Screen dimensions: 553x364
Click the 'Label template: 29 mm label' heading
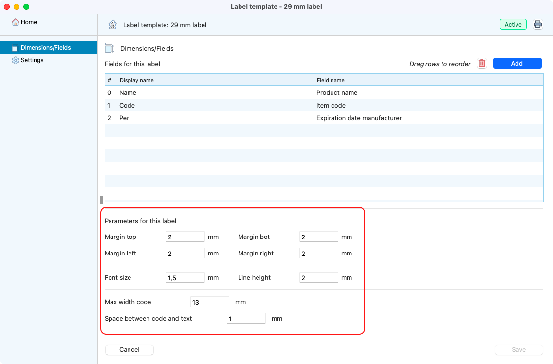point(165,25)
